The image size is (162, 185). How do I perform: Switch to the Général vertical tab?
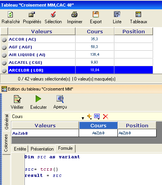7,122
